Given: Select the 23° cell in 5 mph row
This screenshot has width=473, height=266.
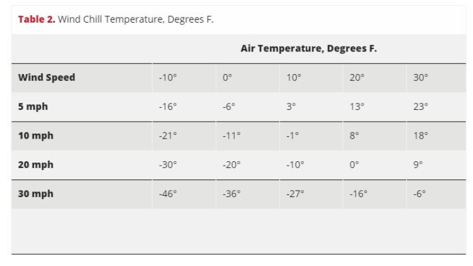Looking at the screenshot, I should (x=421, y=107).
